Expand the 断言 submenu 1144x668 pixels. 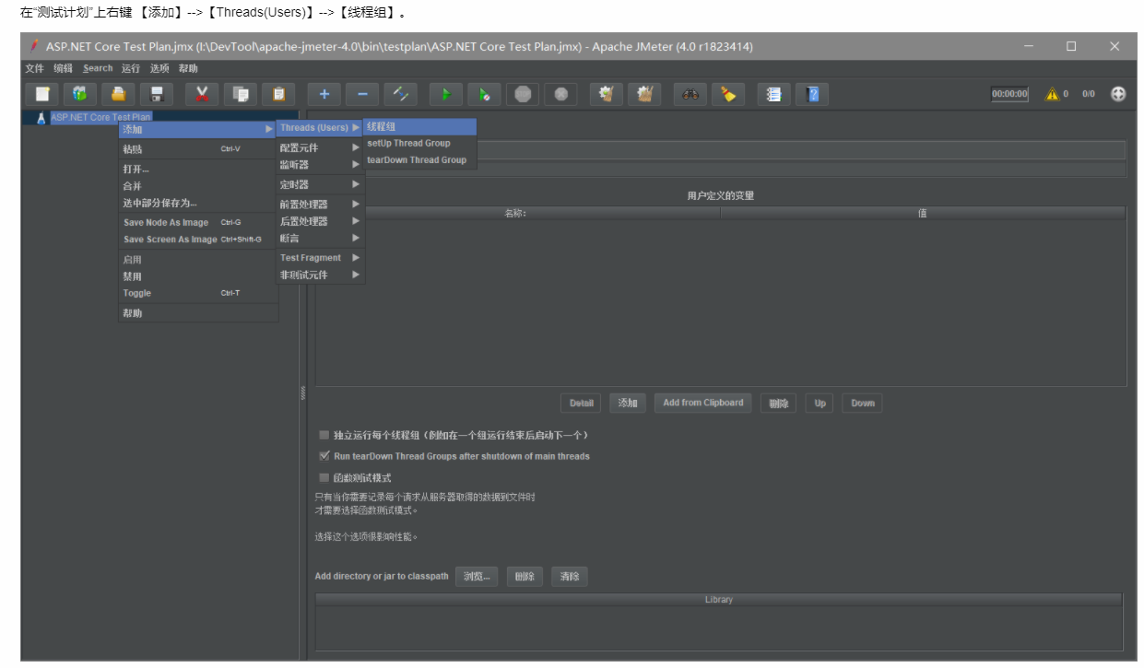coord(320,238)
